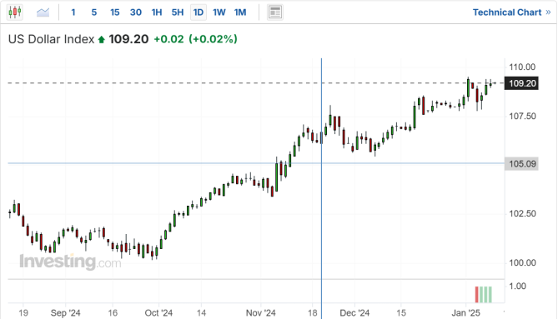This screenshot has width=558, height=319.
Task: Click the green up arrow beside the price
Action: [x=102, y=39]
